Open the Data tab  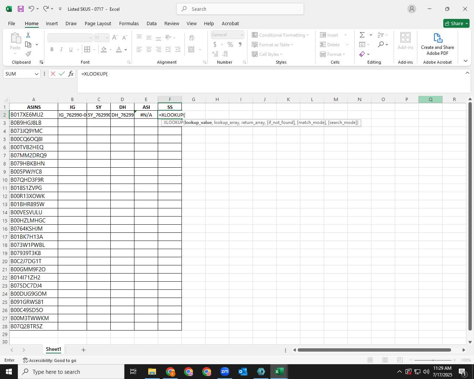(x=151, y=23)
